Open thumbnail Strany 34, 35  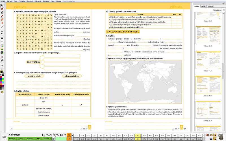(208, 60)
